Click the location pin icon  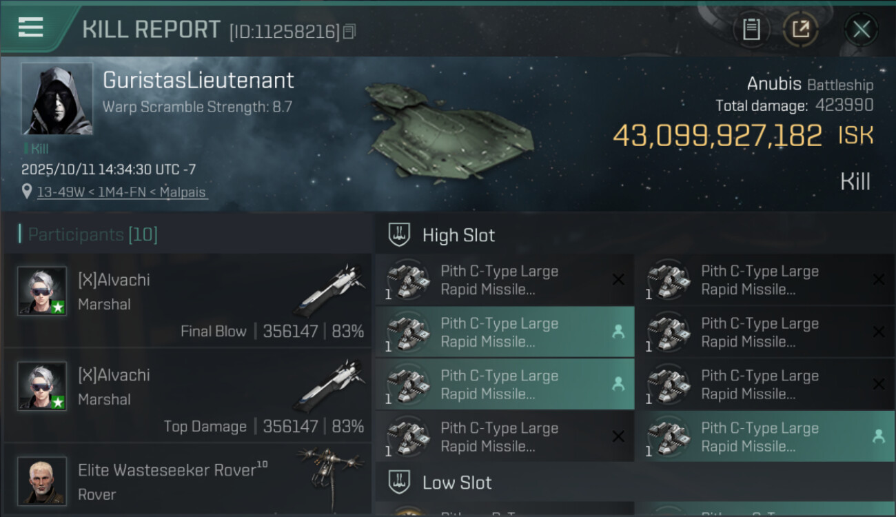tap(27, 192)
